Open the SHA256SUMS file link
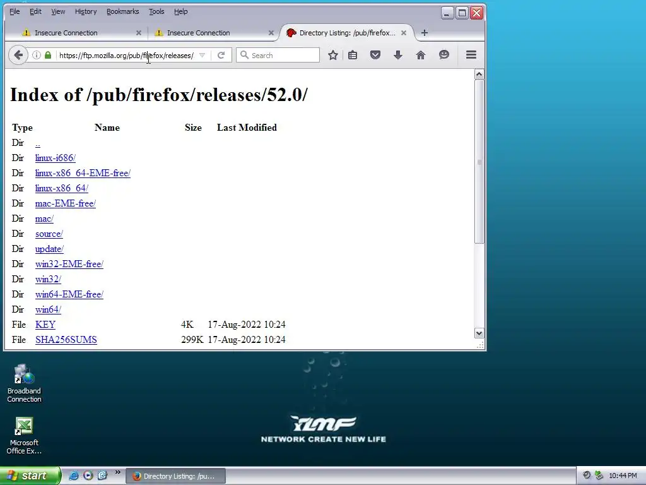Screen dimensions: 646x485 pyautogui.click(x=66, y=340)
